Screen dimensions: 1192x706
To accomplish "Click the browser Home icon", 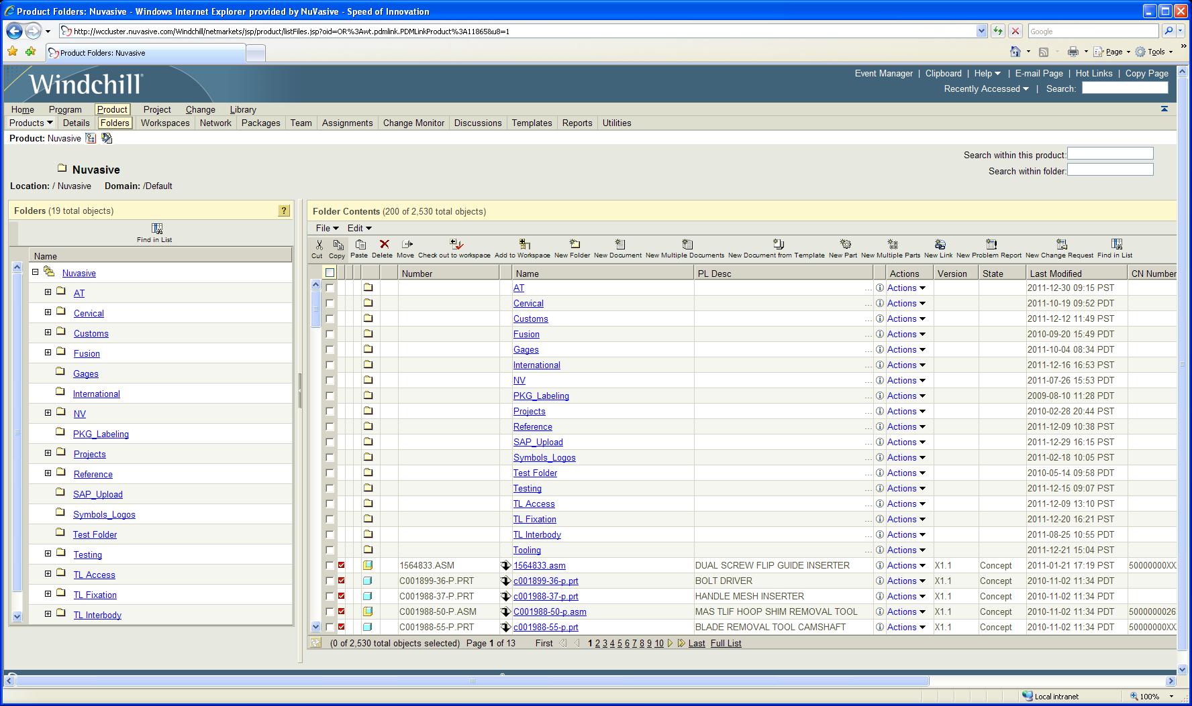I will click(x=1015, y=52).
